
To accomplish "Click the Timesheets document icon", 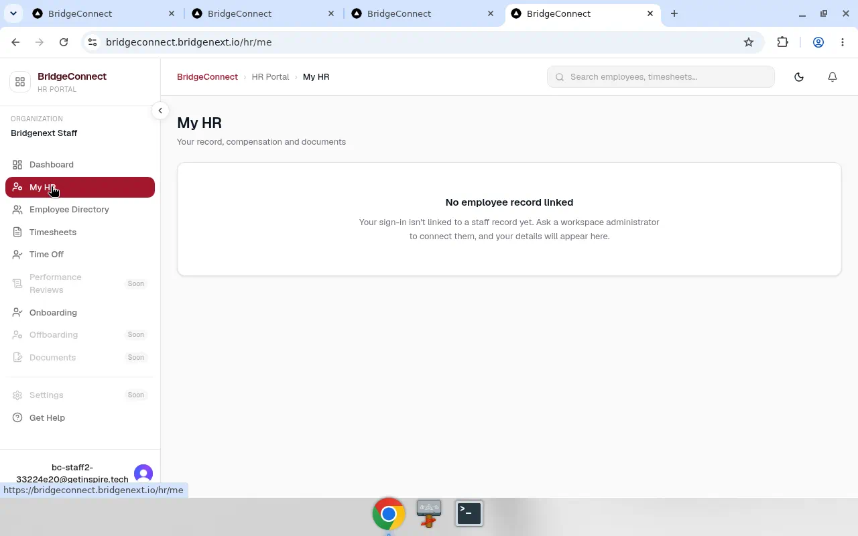I will tap(17, 232).
